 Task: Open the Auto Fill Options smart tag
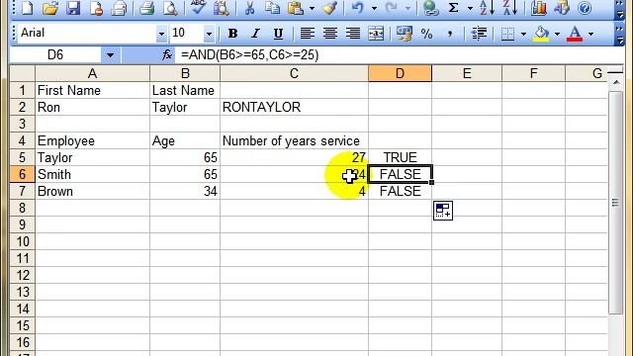click(x=443, y=211)
